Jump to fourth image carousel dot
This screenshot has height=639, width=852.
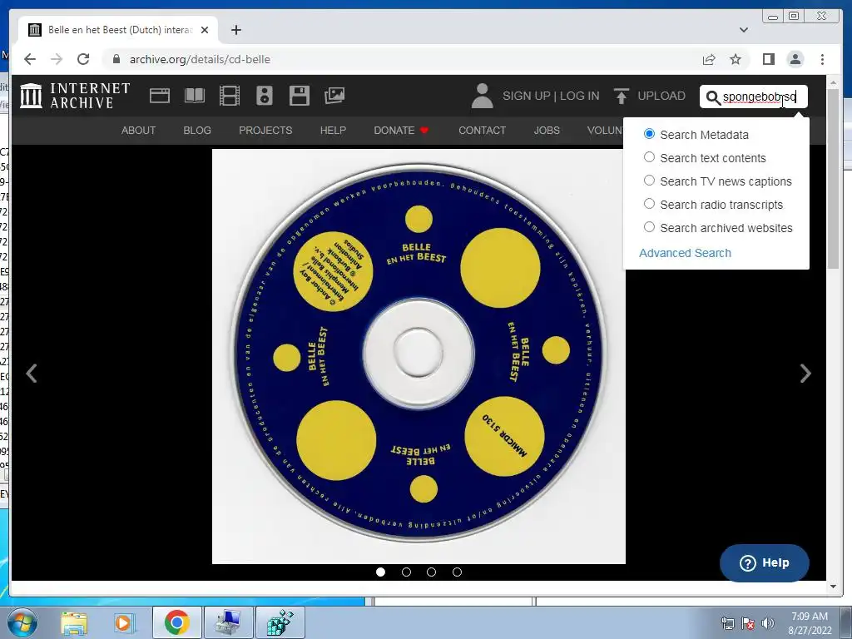457,572
